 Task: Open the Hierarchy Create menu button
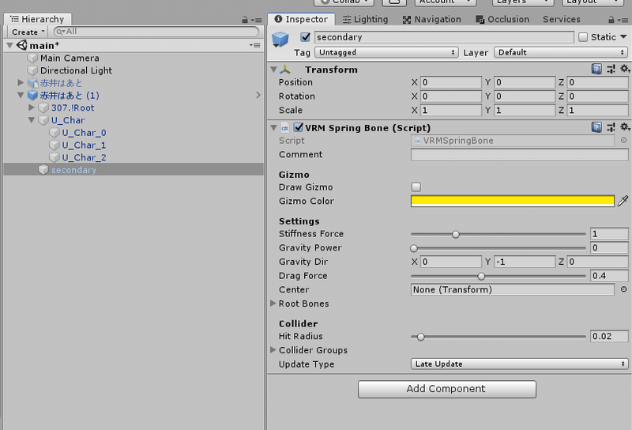pyautogui.click(x=28, y=32)
